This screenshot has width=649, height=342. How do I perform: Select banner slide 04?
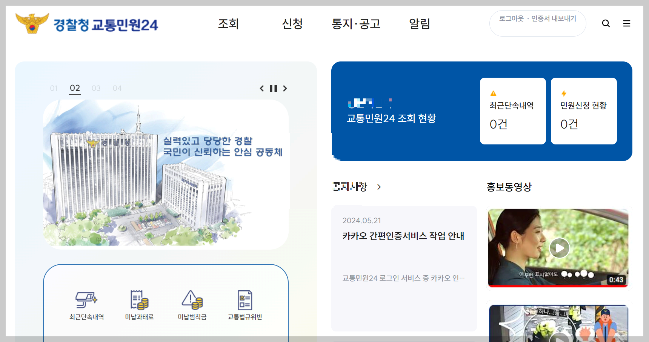coord(117,88)
